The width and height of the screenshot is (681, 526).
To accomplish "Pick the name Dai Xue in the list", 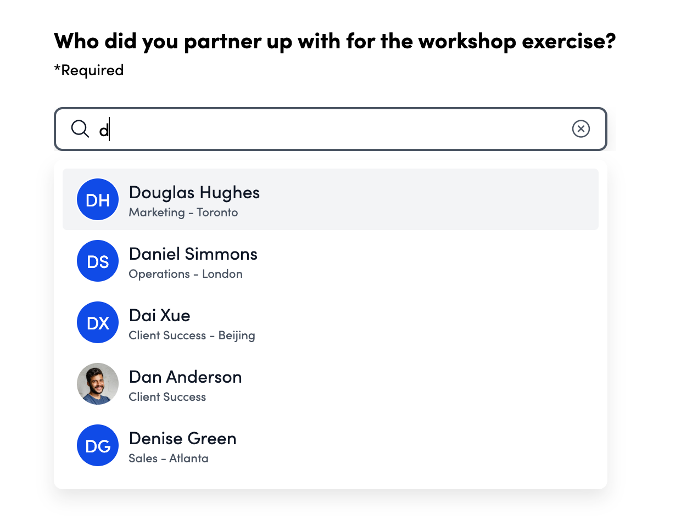I will click(159, 316).
